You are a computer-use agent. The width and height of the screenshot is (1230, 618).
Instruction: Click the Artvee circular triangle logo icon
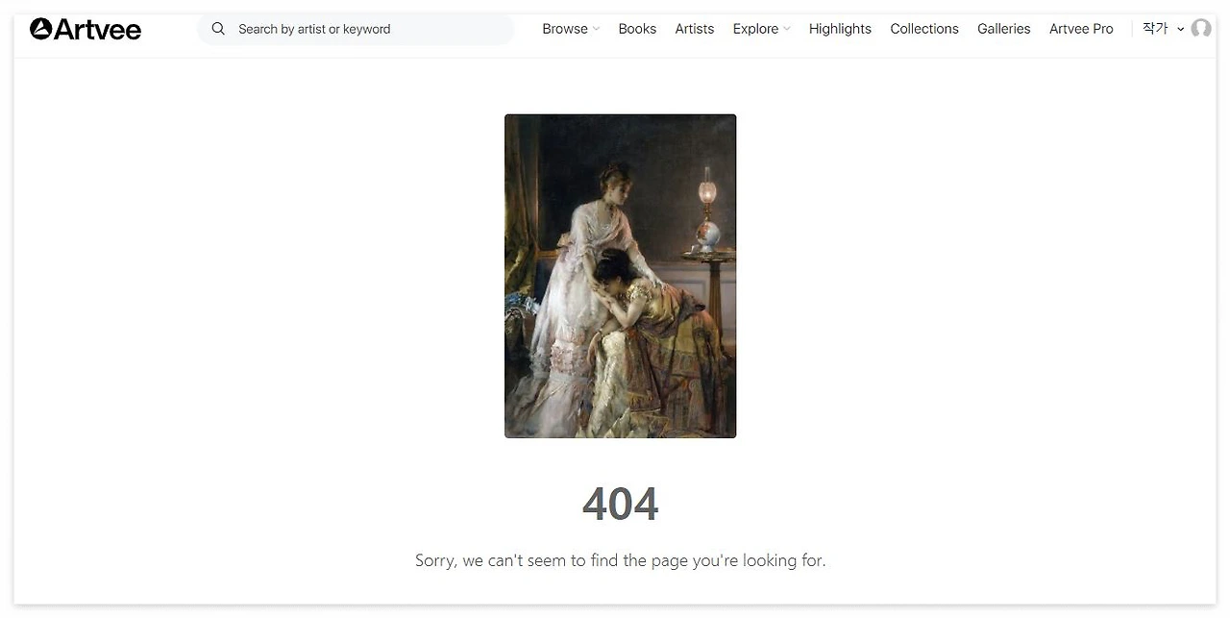point(40,29)
